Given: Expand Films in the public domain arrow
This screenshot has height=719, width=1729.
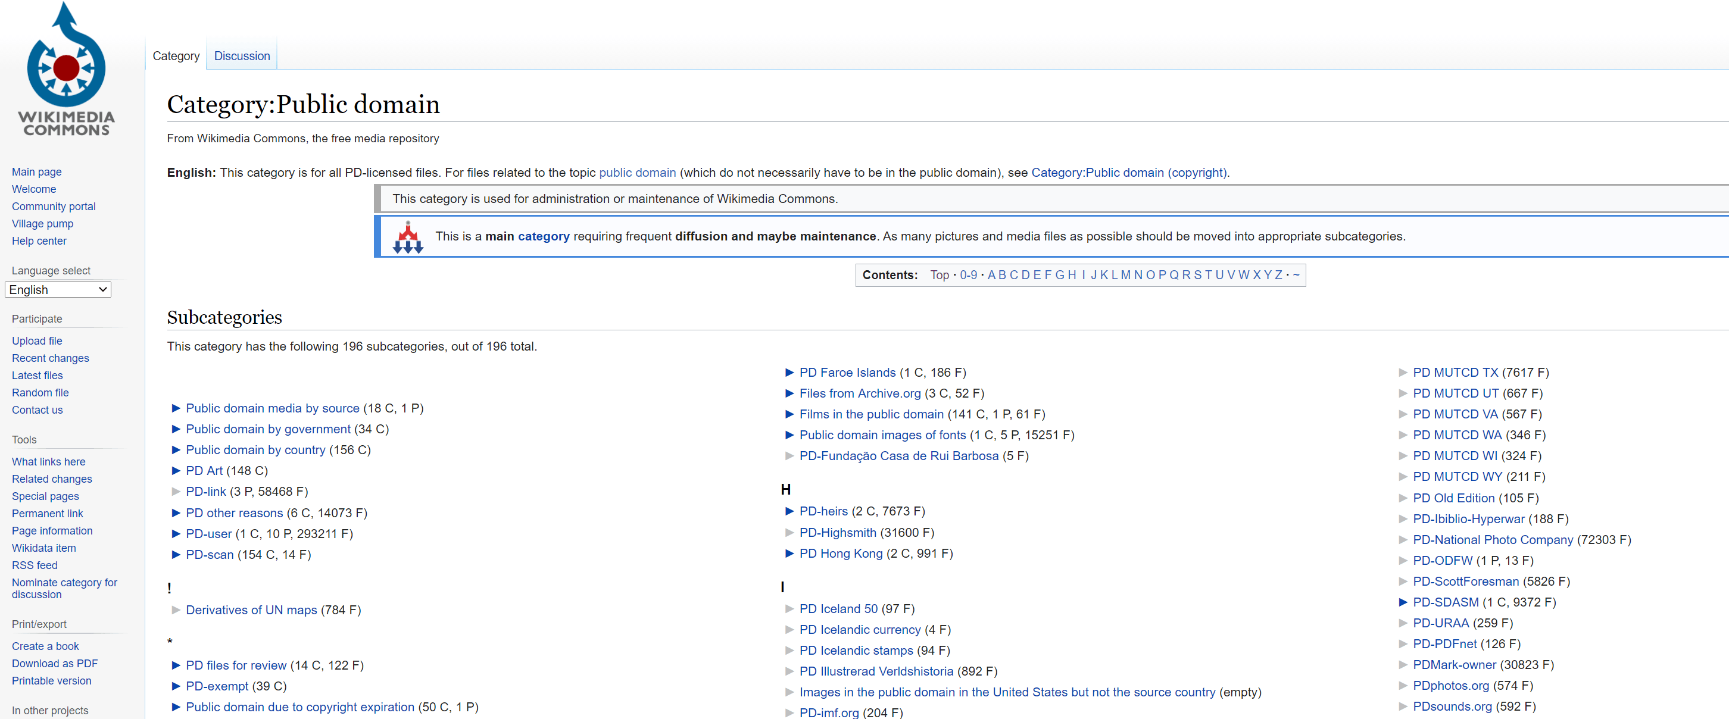Looking at the screenshot, I should [x=789, y=414].
